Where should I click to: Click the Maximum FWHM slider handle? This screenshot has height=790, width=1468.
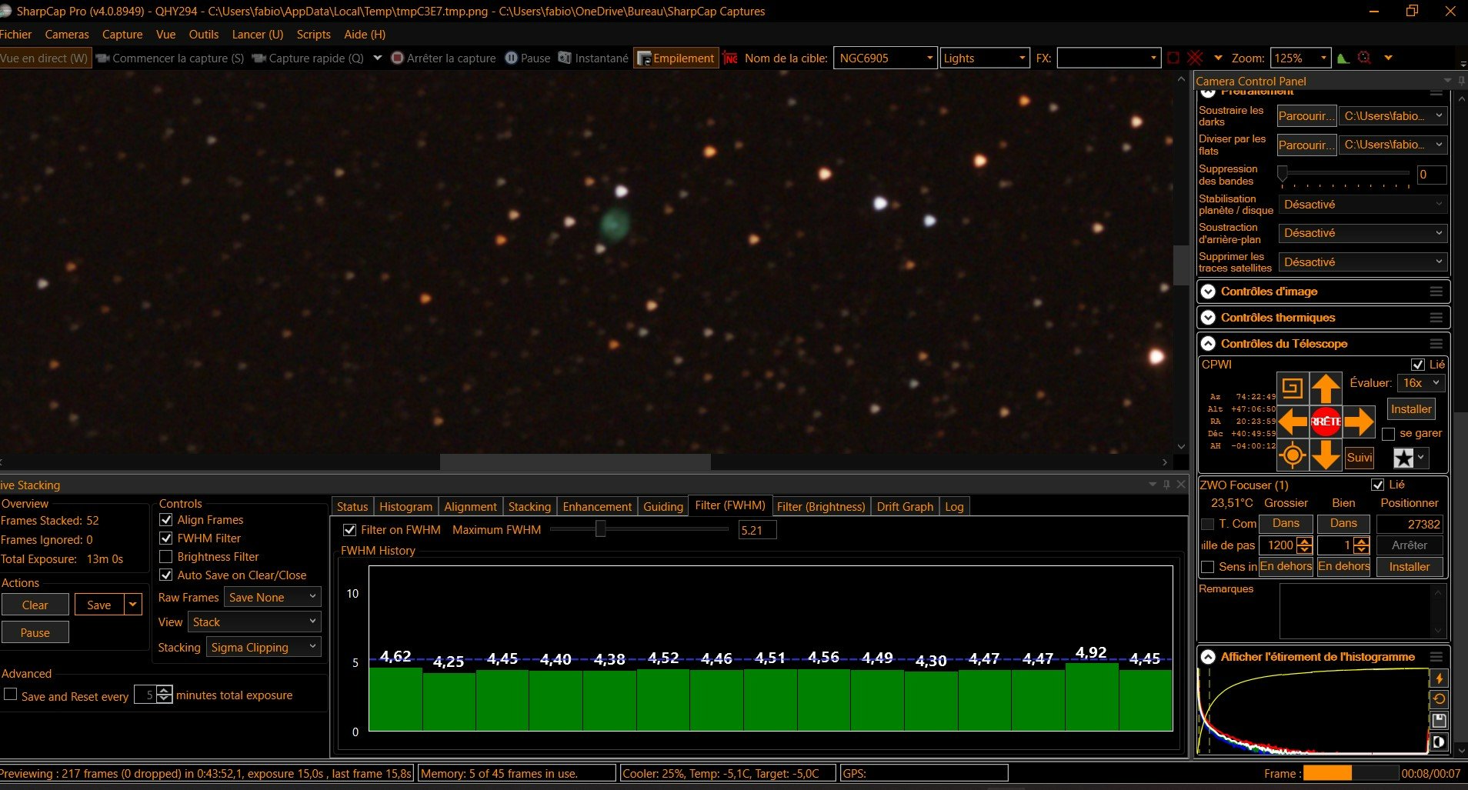pos(600,529)
